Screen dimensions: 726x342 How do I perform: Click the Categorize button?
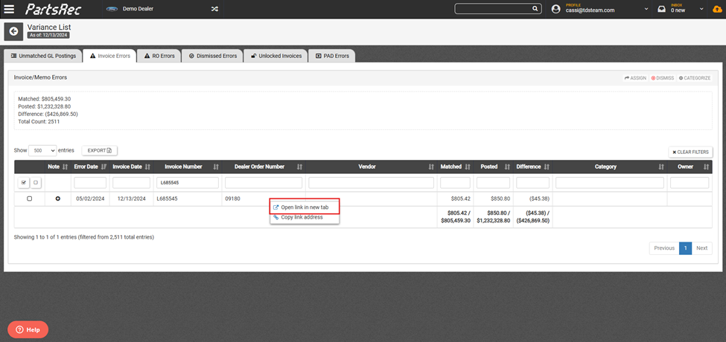pos(695,78)
